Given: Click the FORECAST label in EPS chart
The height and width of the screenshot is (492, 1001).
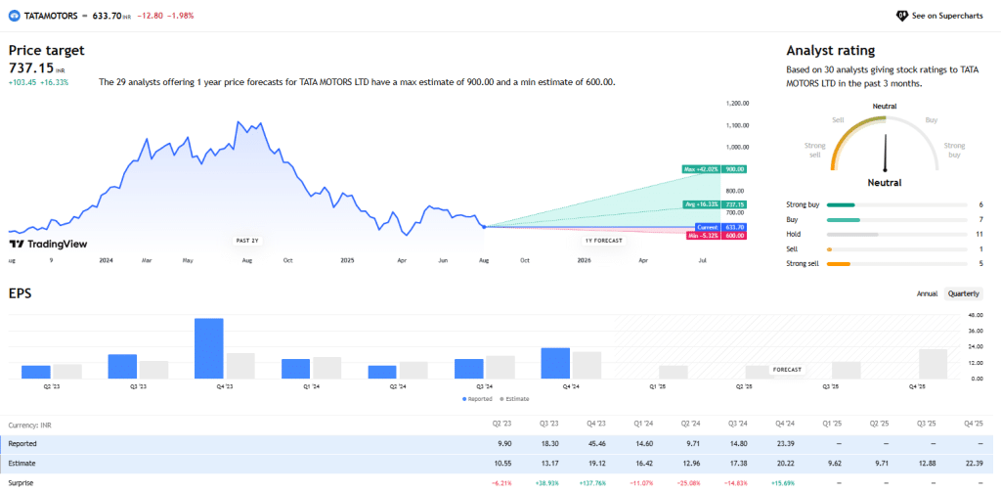Looking at the screenshot, I should (787, 370).
